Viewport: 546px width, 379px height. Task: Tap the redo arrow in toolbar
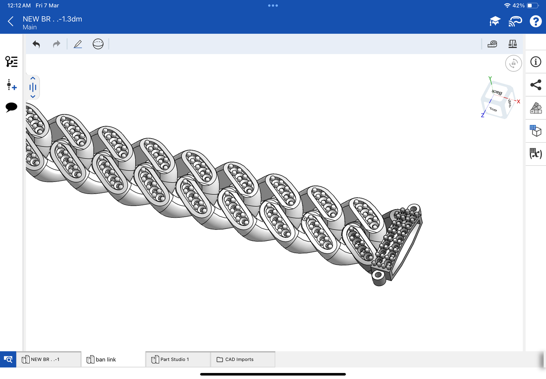coord(56,44)
